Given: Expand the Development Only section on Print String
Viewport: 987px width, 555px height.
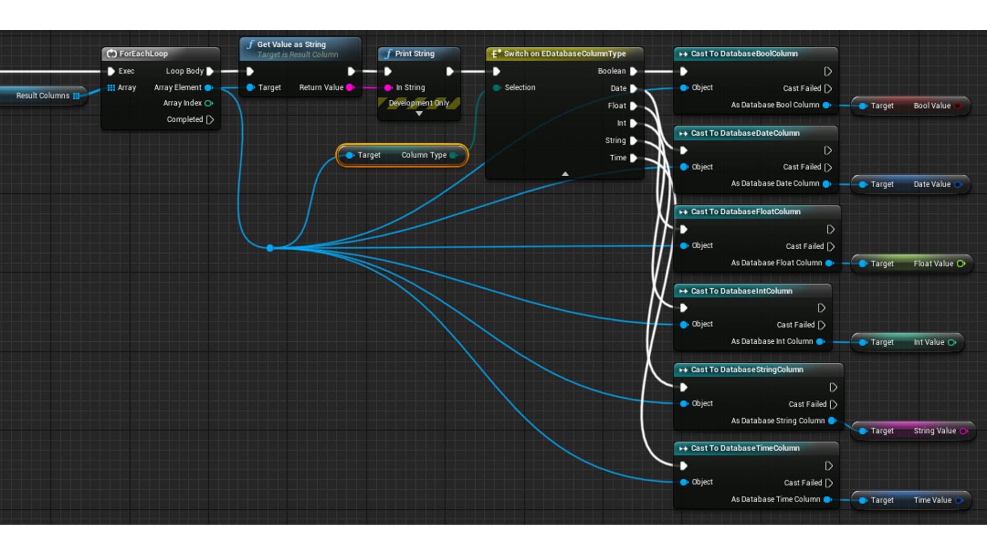Looking at the screenshot, I should click(418, 113).
